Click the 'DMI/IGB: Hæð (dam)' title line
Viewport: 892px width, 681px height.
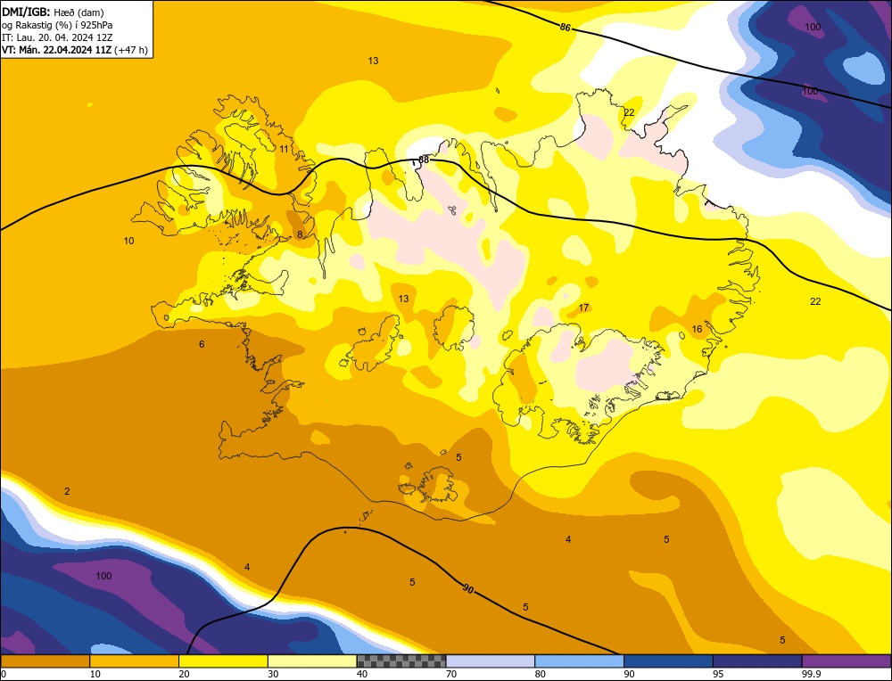[x=53, y=12]
